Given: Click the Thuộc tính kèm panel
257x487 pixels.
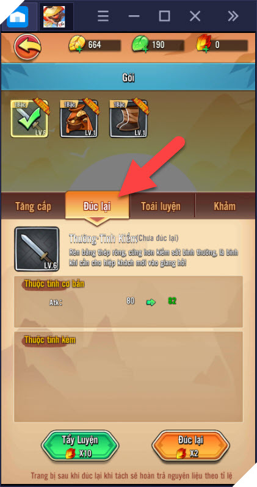Looking at the screenshot, I should point(128,377).
